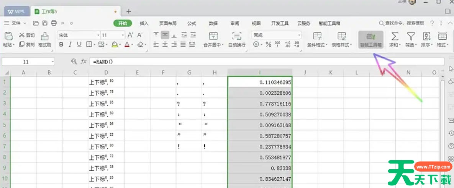Click the increase indent icon
The height and width of the screenshot is (188, 454).
click(193, 35)
